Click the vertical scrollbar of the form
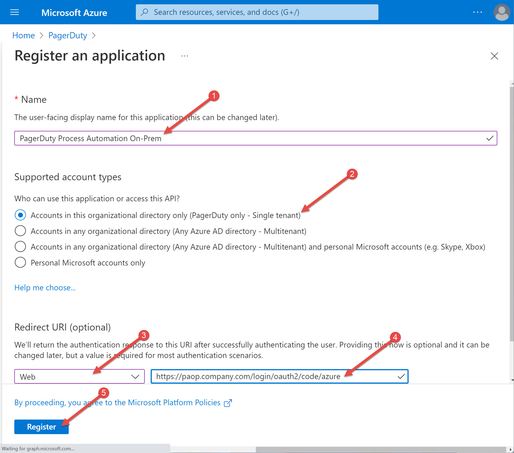514x453 pixels. (512, 214)
